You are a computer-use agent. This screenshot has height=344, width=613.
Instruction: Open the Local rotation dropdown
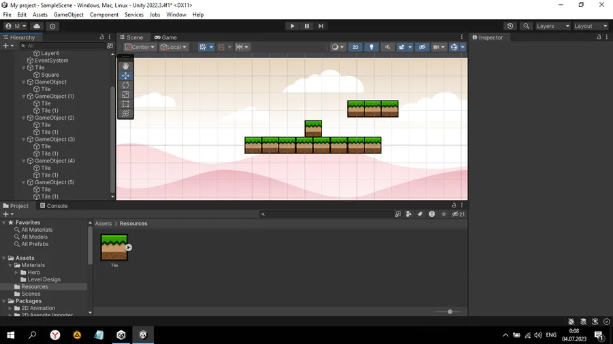(174, 47)
